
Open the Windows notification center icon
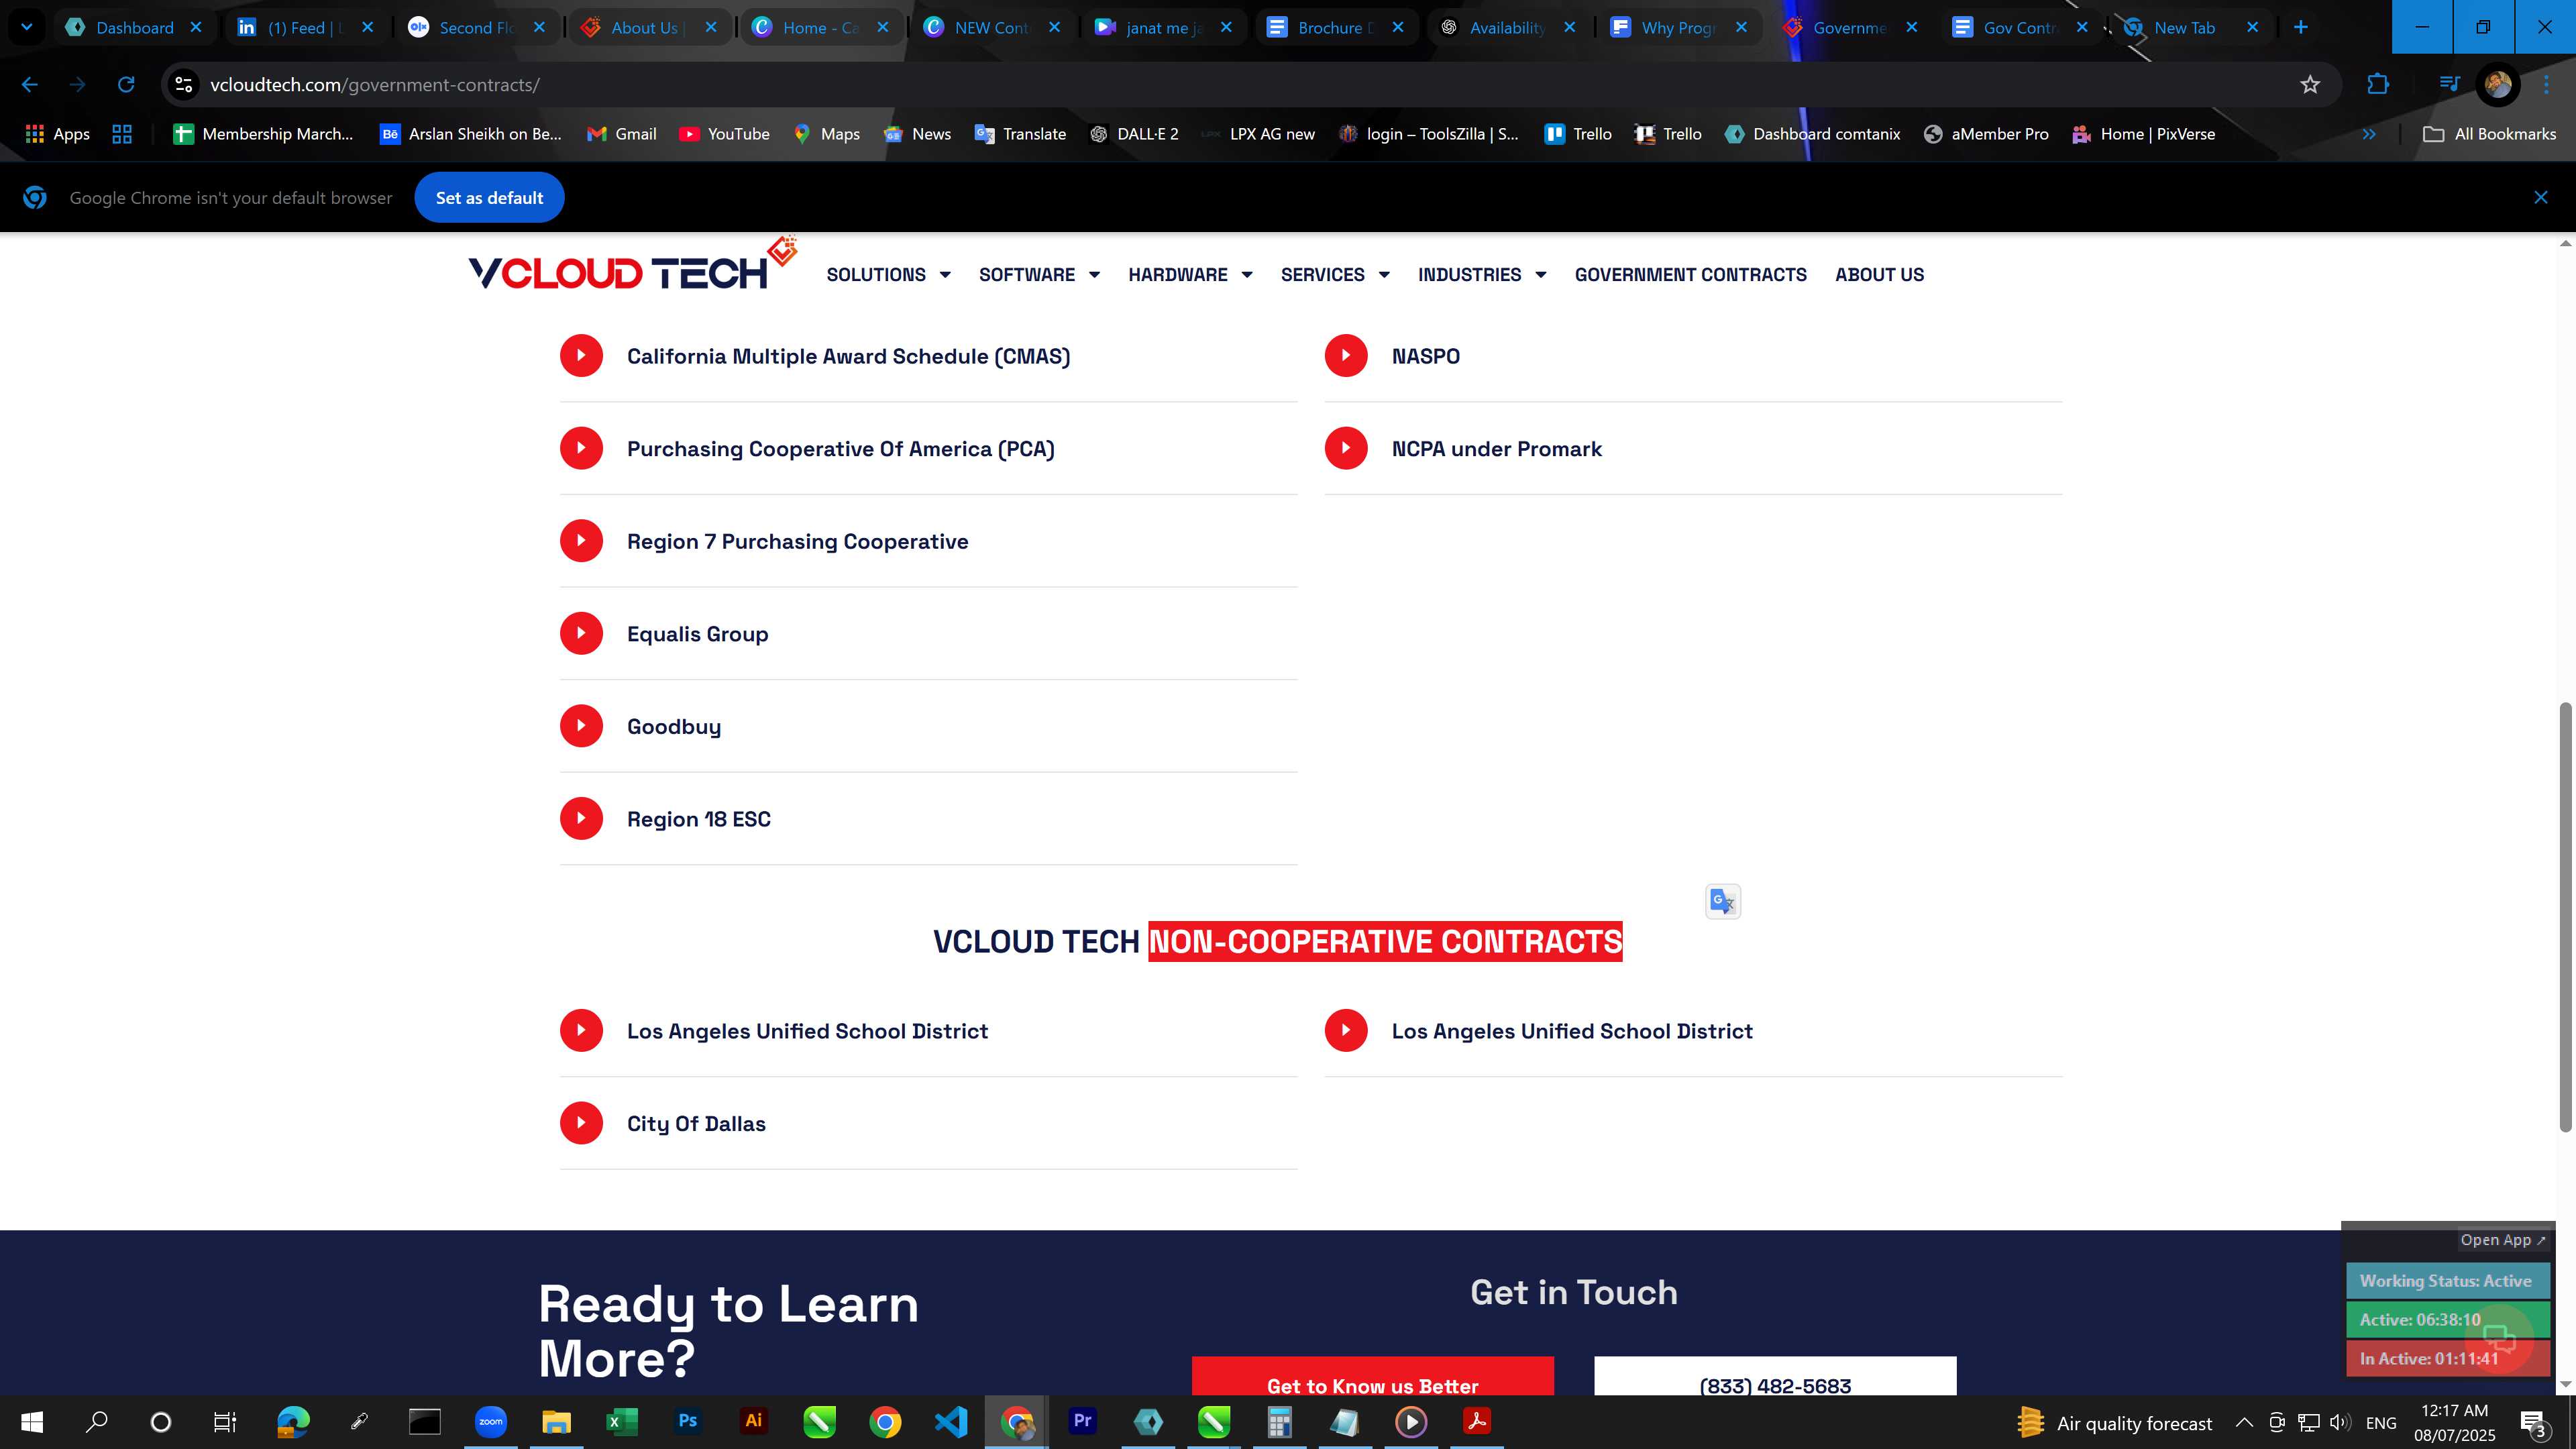[x=2534, y=1422]
